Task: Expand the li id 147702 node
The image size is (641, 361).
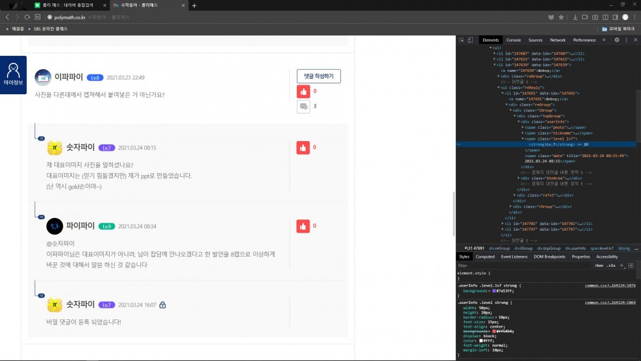Action: pyautogui.click(x=503, y=224)
